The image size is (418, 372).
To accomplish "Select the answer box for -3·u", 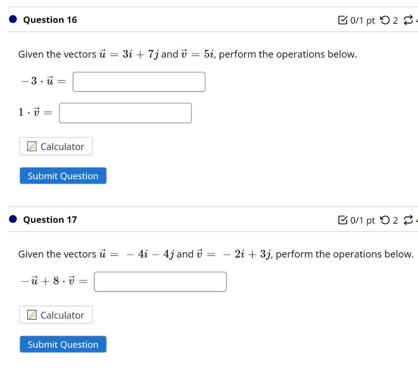I will [139, 81].
